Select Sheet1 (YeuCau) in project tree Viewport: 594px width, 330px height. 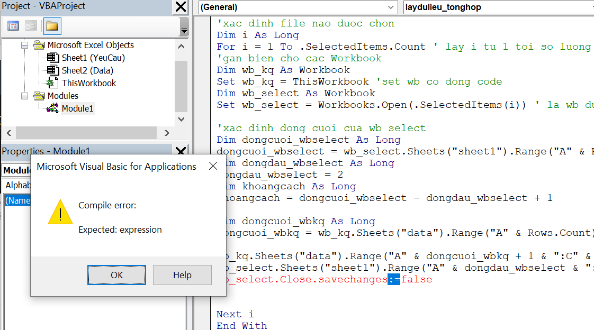(93, 58)
